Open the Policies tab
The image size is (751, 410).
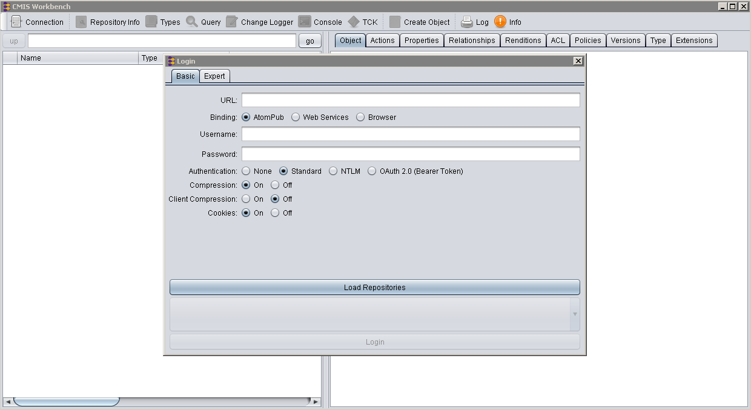[x=588, y=41]
